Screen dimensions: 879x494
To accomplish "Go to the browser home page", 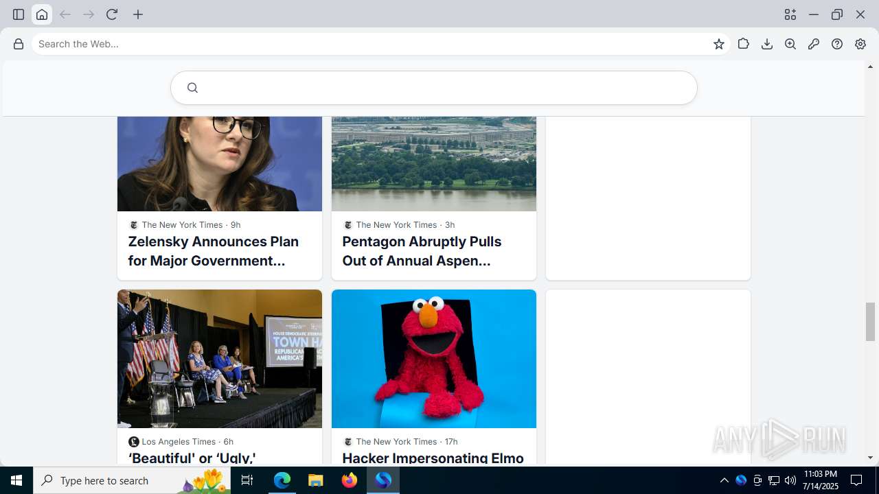I will [42, 14].
